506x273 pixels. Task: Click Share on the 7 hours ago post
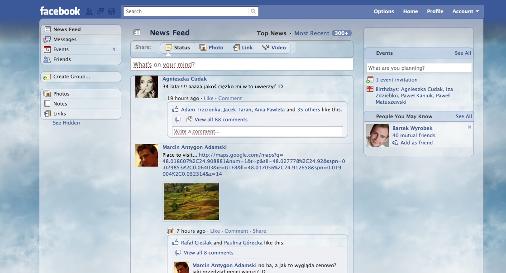[259, 231]
